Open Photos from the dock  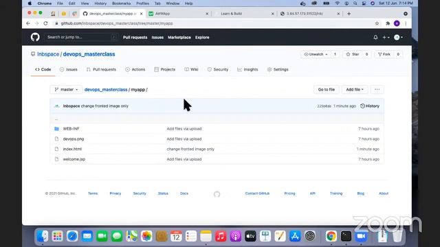click(146, 236)
